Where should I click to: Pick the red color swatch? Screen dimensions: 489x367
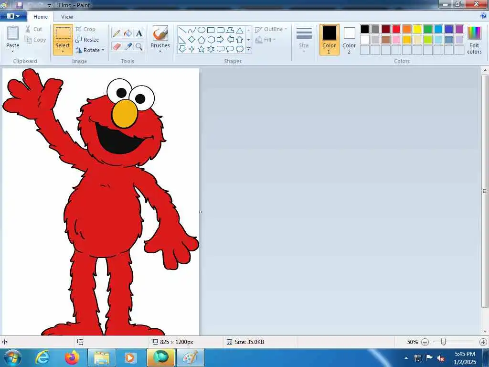396,29
